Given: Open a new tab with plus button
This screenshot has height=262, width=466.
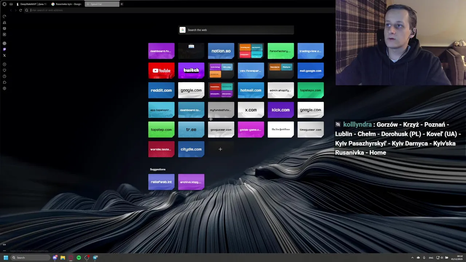Looking at the screenshot, I should pyautogui.click(x=122, y=4).
